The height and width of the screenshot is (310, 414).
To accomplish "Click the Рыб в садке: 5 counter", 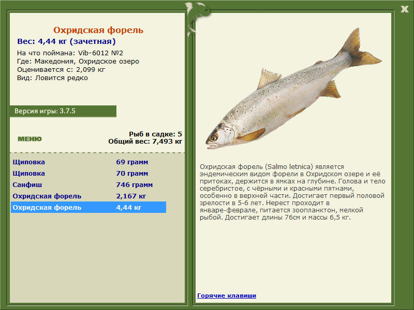I will 155,134.
